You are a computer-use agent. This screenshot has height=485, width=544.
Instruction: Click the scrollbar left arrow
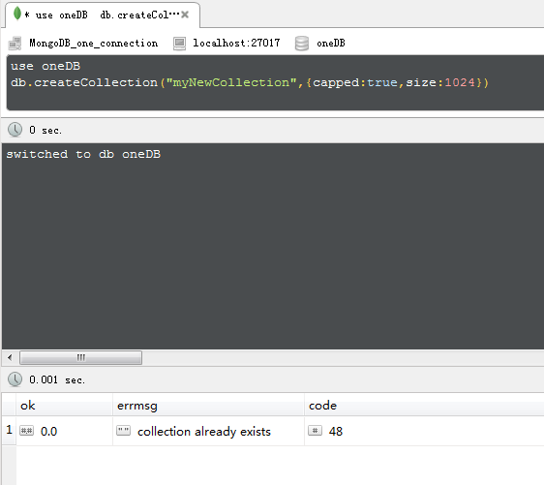10,357
